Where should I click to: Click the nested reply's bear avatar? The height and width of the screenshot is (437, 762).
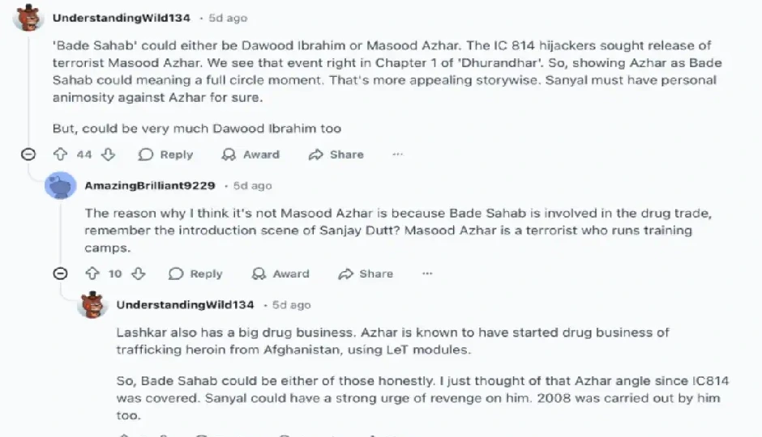93,305
